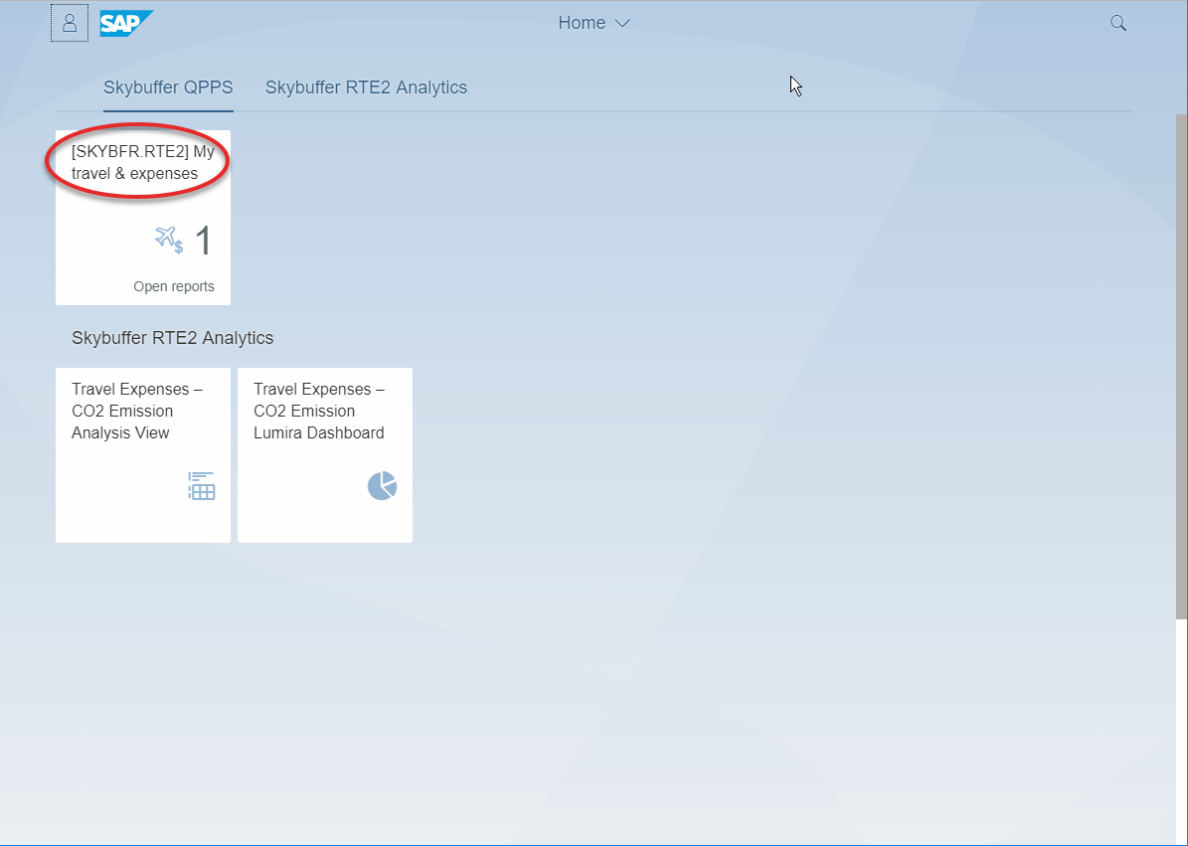Switch to the Skybuffer QPPS tab
1188x846 pixels.
[168, 87]
